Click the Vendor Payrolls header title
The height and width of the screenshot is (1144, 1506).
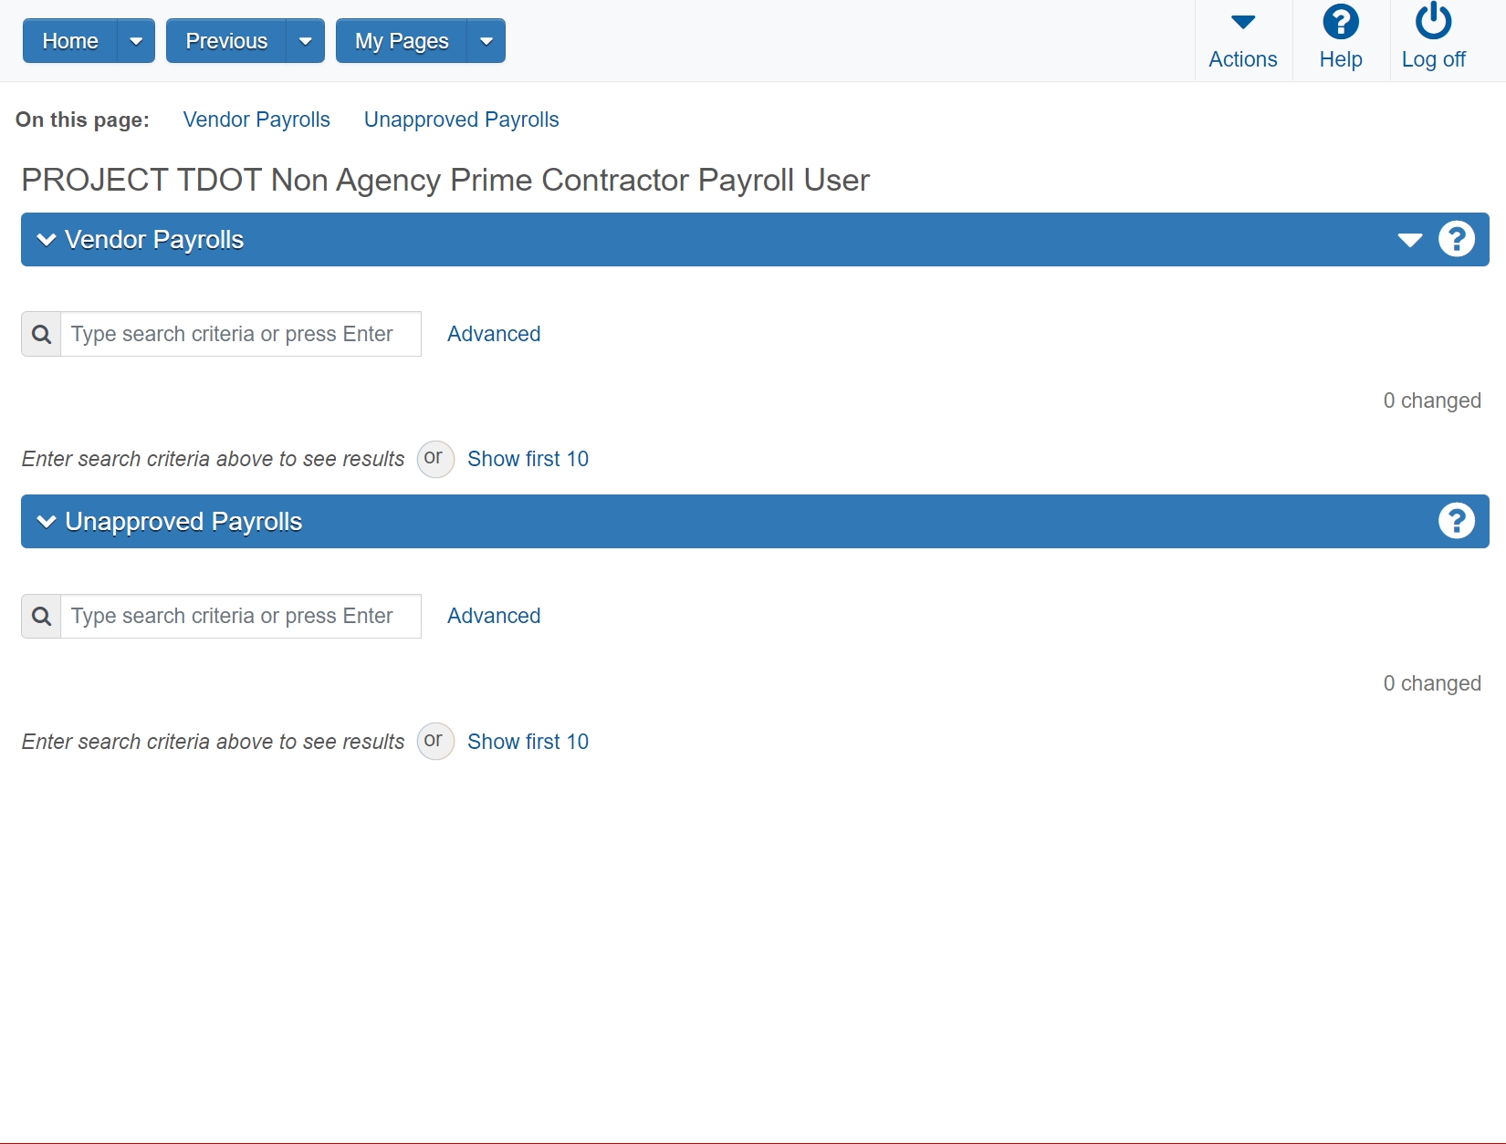tap(154, 240)
